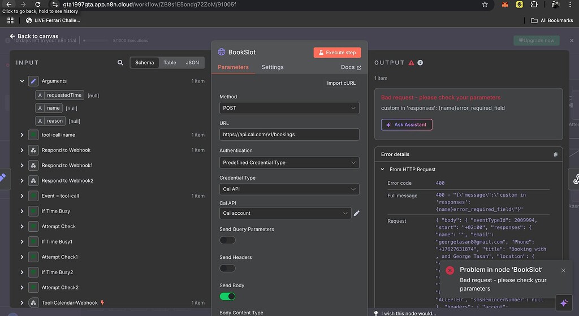The image size is (579, 316).
Task: Collapse the Arguments tree item
Action: (22, 81)
